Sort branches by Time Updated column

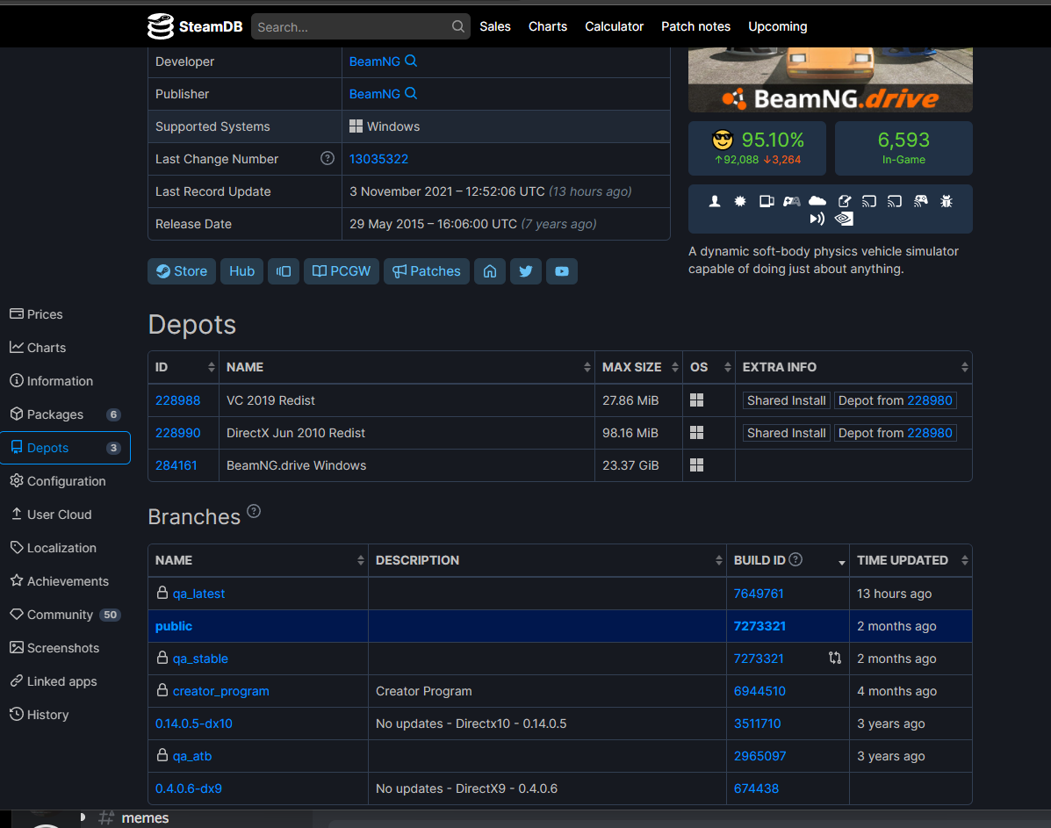point(911,560)
